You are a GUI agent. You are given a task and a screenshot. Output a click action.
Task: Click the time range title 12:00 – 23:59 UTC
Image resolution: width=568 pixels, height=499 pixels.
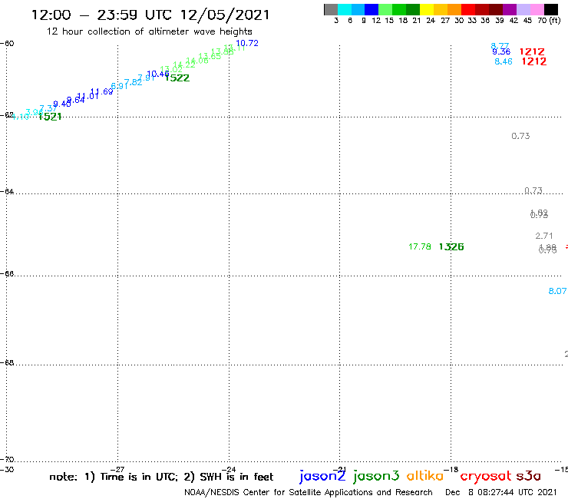pos(150,15)
